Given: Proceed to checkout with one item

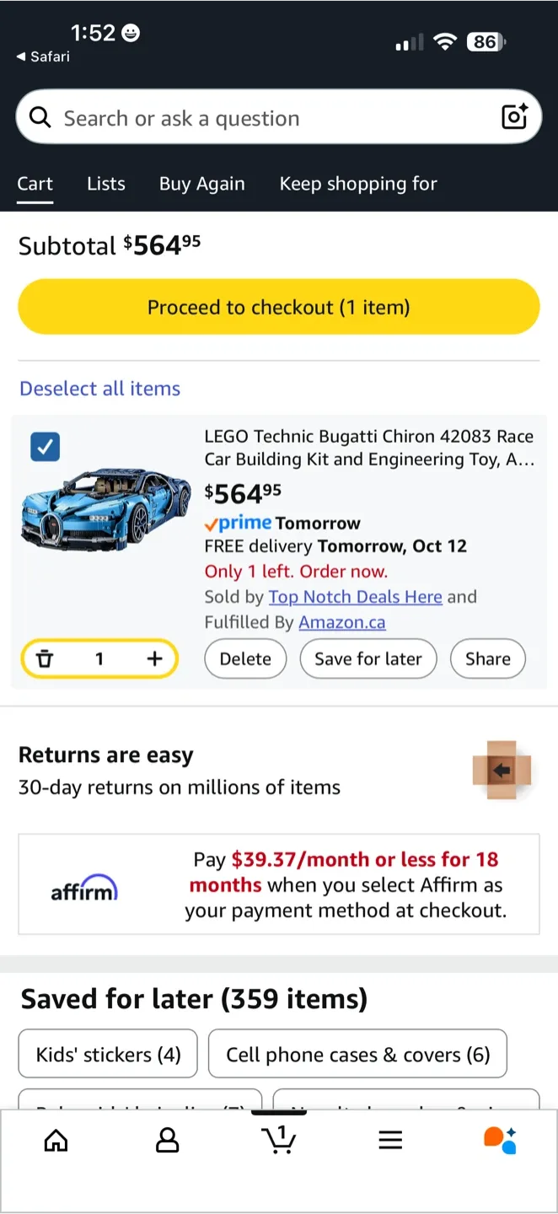Looking at the screenshot, I should (279, 307).
